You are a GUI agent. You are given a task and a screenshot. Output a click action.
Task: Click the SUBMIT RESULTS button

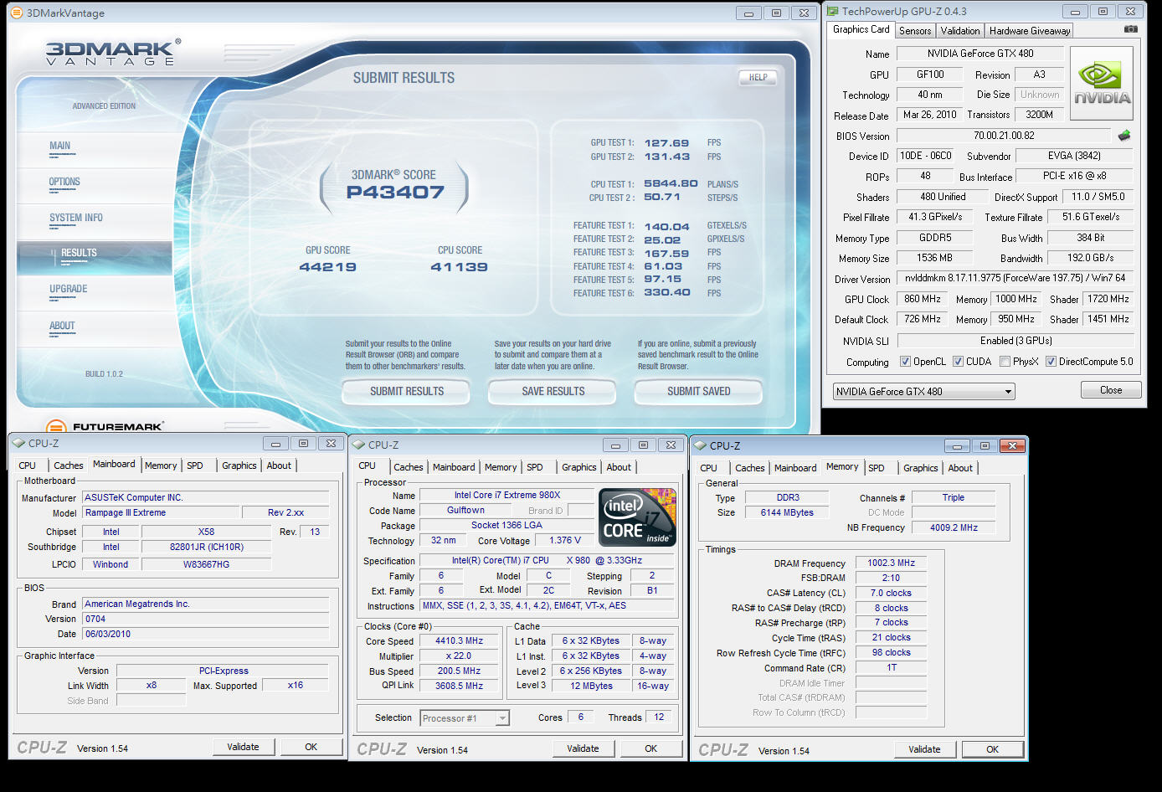click(407, 391)
